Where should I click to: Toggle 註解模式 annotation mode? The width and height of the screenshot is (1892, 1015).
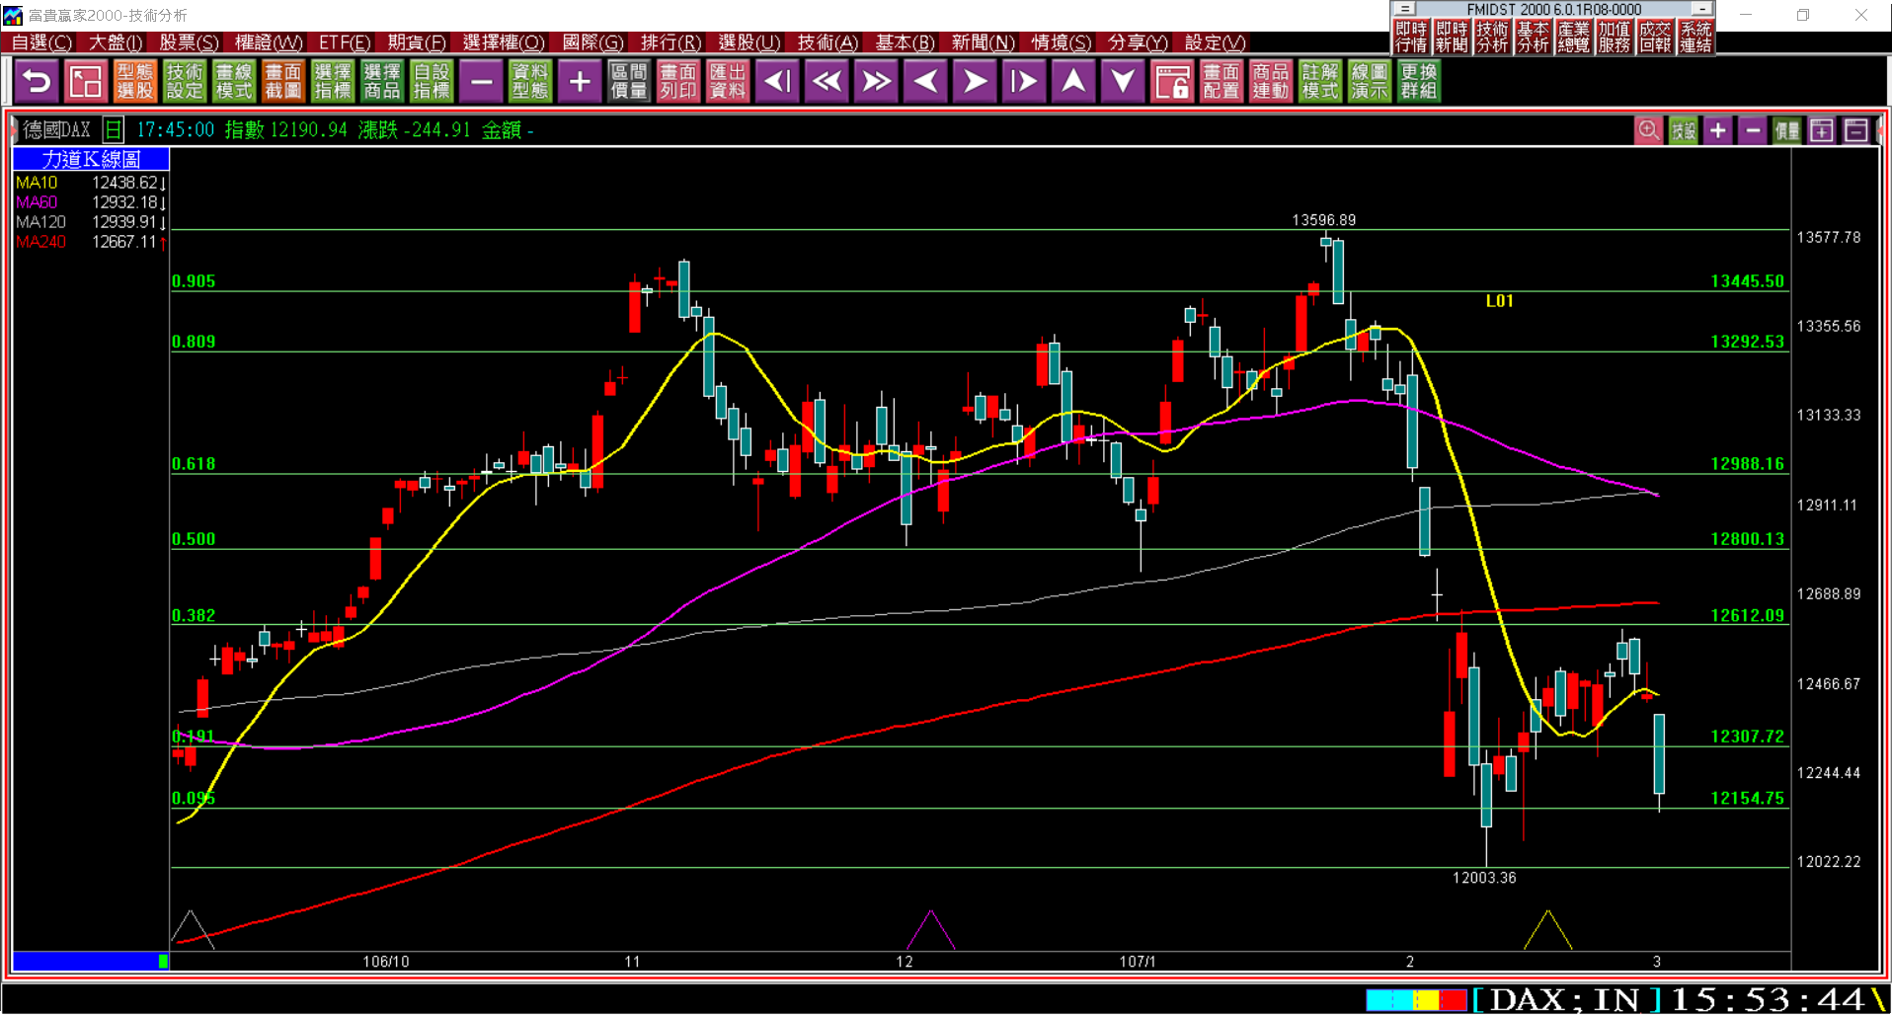click(1320, 81)
